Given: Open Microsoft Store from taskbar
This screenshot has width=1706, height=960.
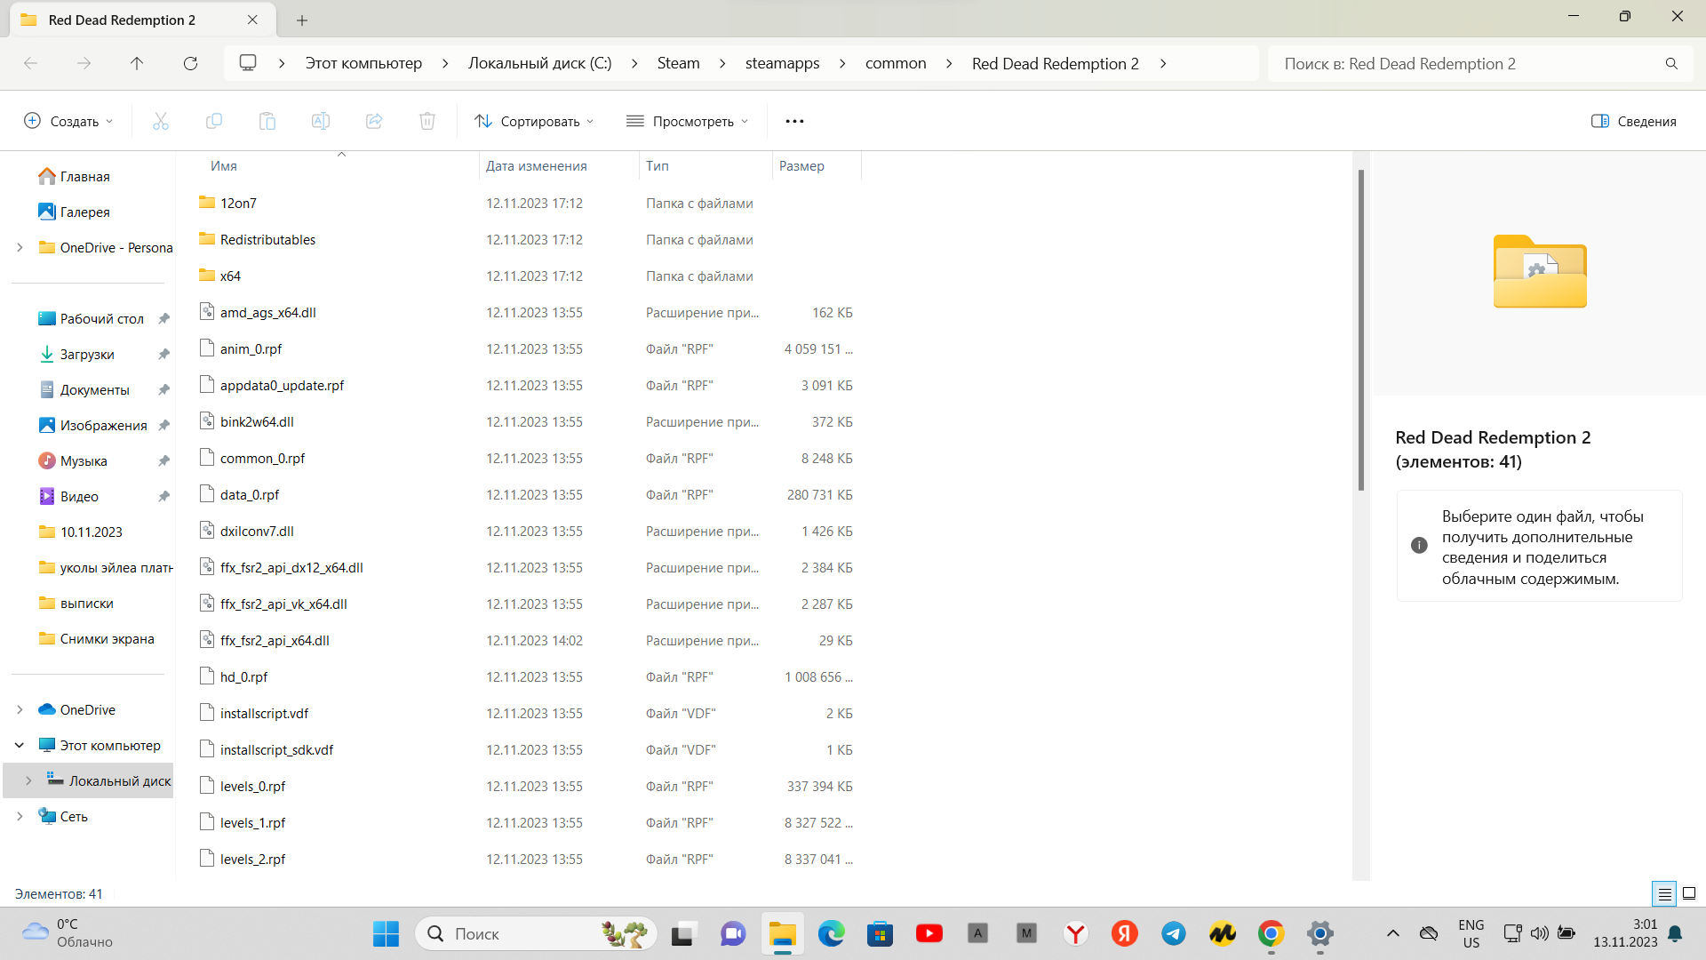Looking at the screenshot, I should (x=880, y=933).
